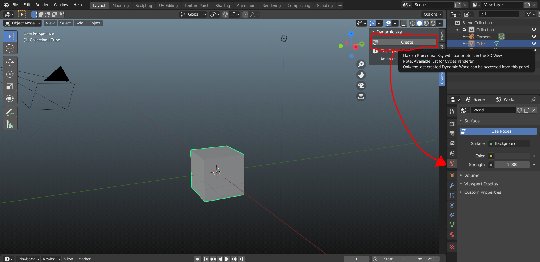Image resolution: width=540 pixels, height=262 pixels.
Task: Open the Surface Background shader dropdown
Action: point(509,143)
